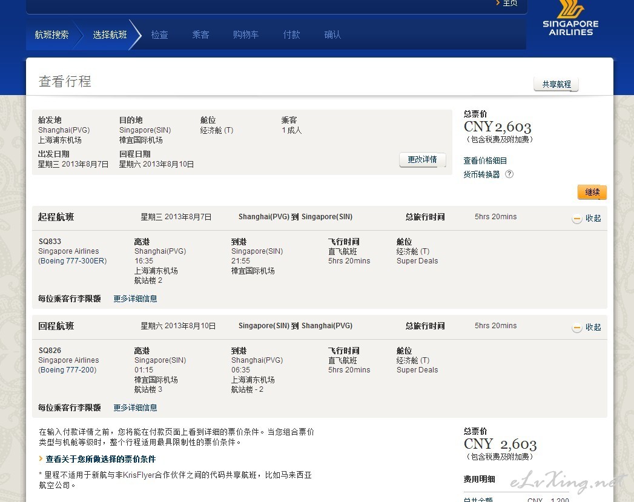Image resolution: width=634 pixels, height=502 pixels.
Task: Collapse the departure flight with its minus icon
Action: (577, 219)
